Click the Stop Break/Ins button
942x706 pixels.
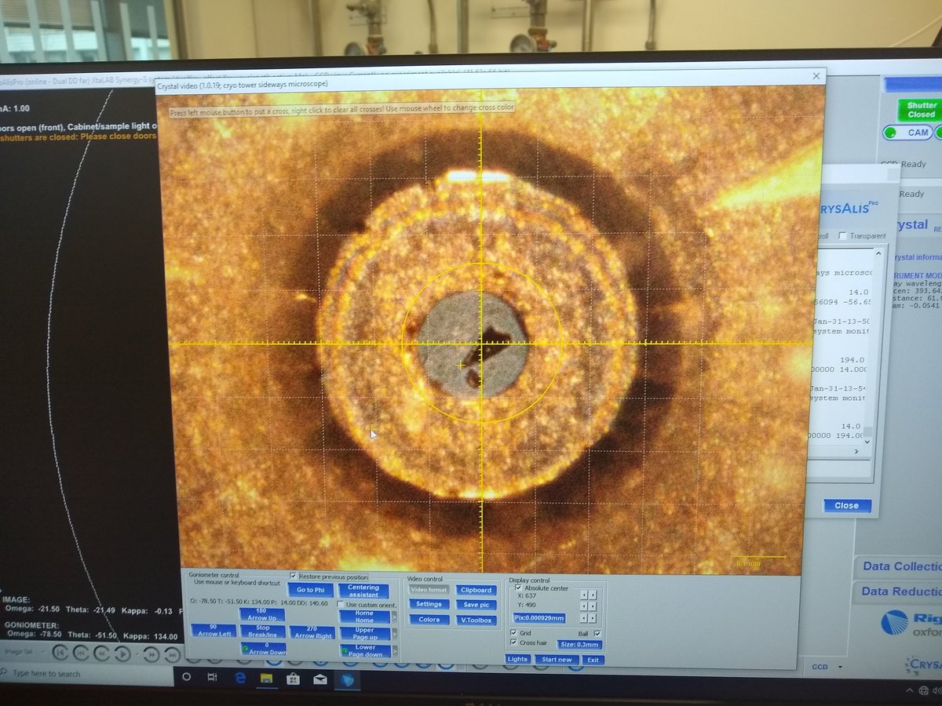tap(263, 631)
